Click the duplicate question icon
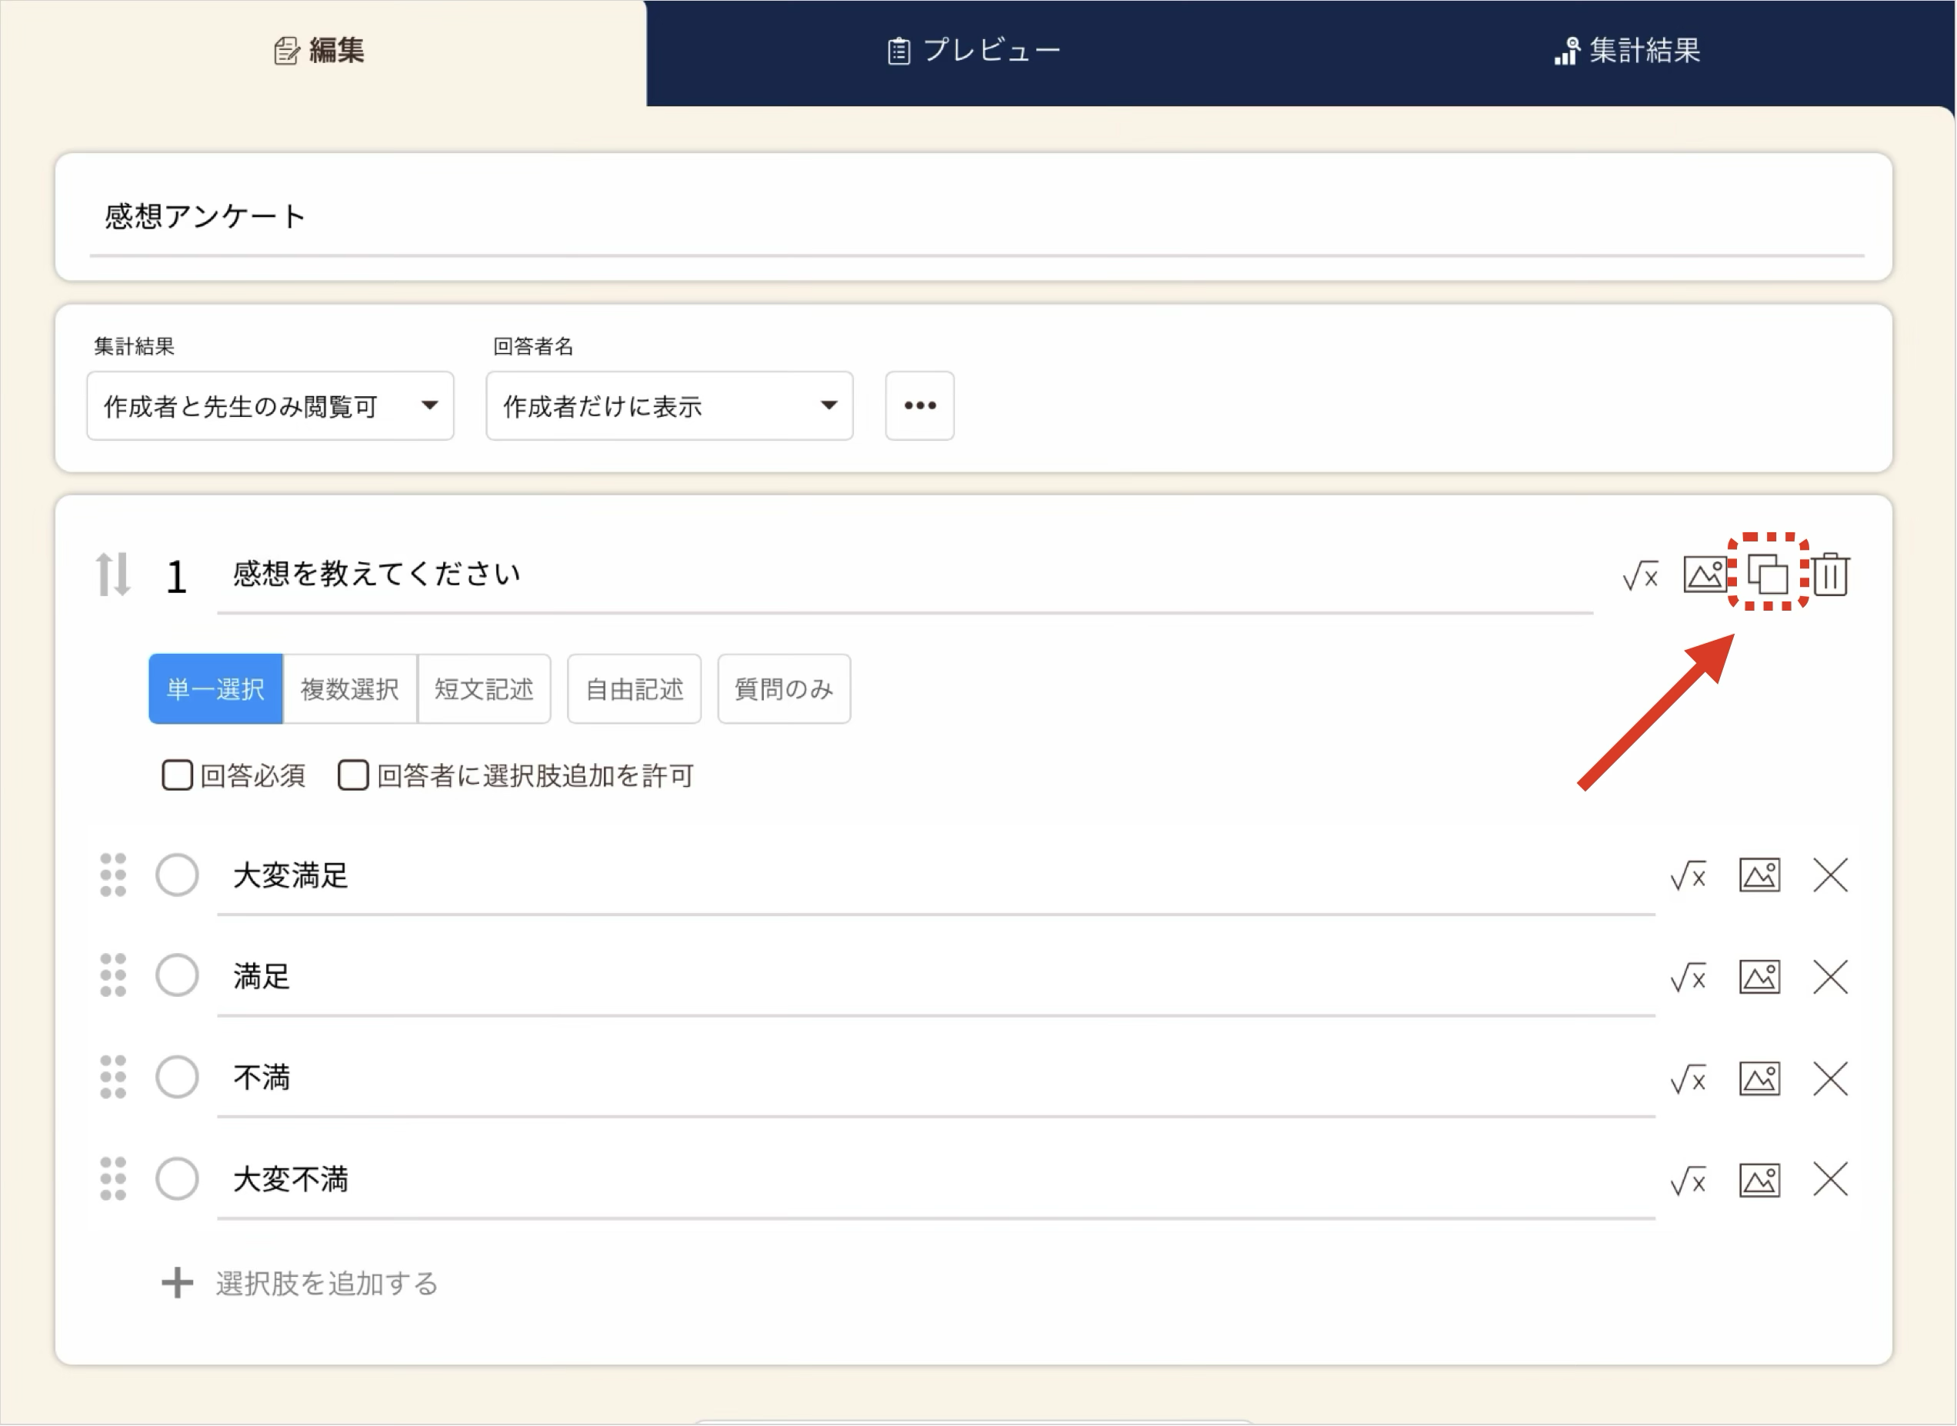 click(x=1767, y=574)
